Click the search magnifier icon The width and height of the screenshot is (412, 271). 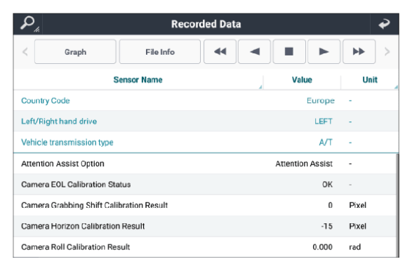point(28,24)
